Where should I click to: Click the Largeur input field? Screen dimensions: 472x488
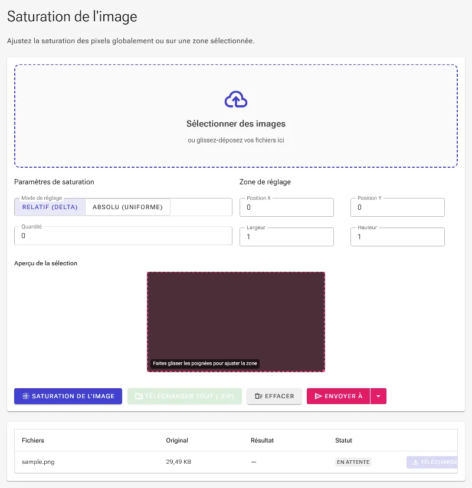pos(287,237)
